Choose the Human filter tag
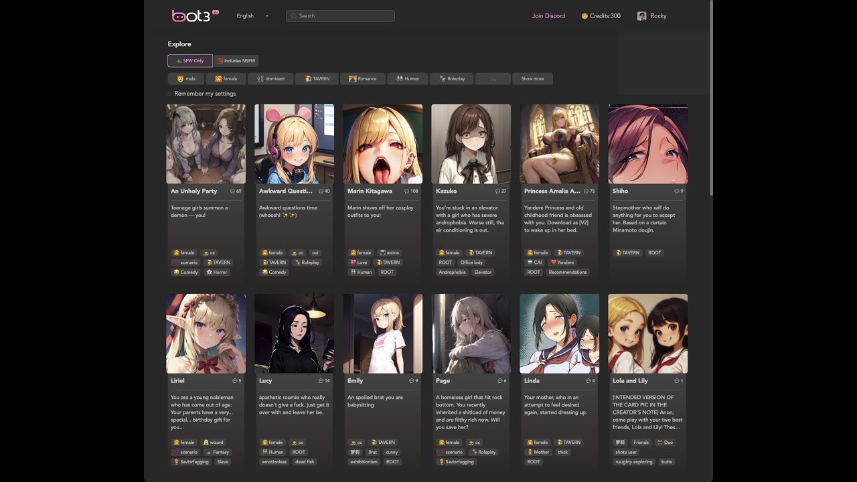The image size is (857, 482). tap(407, 79)
